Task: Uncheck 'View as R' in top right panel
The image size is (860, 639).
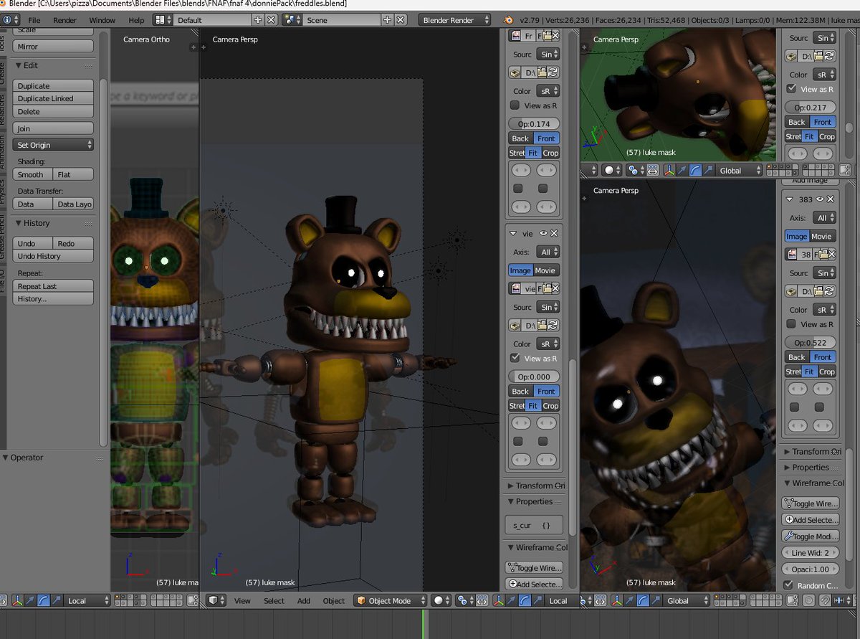Action: (x=791, y=89)
